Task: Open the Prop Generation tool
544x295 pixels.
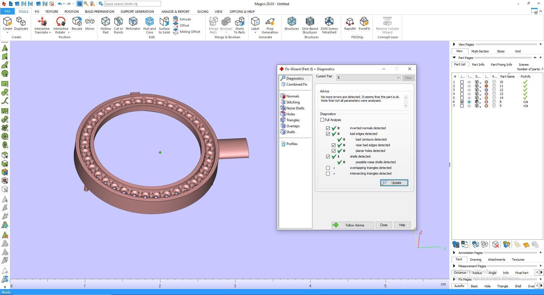Action: point(270,25)
